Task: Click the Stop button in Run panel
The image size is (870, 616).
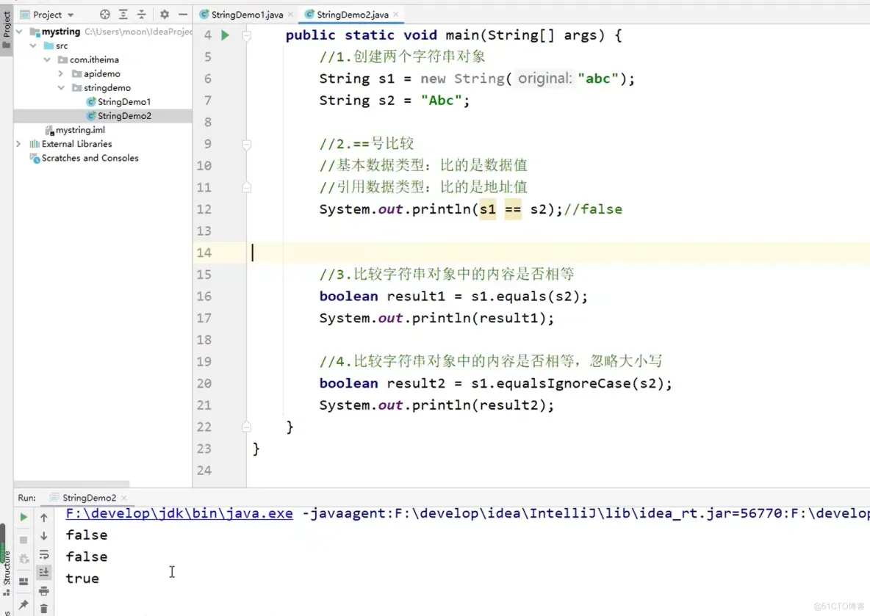Action: 24,540
